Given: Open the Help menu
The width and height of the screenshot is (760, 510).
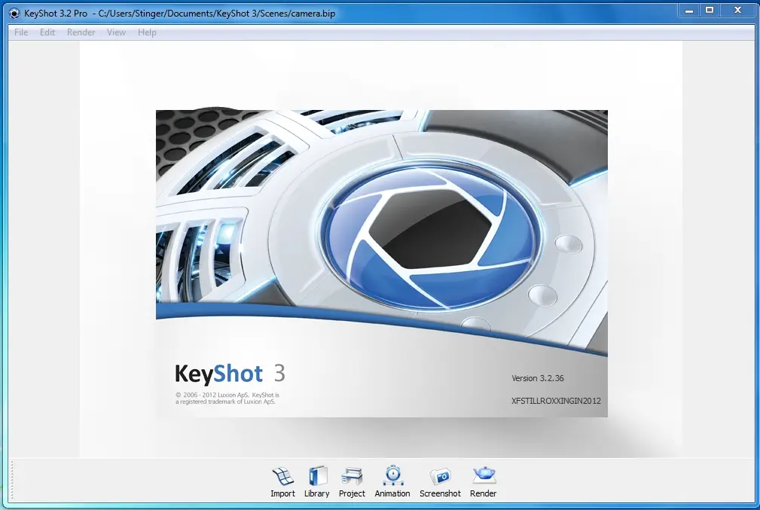Looking at the screenshot, I should [x=147, y=32].
